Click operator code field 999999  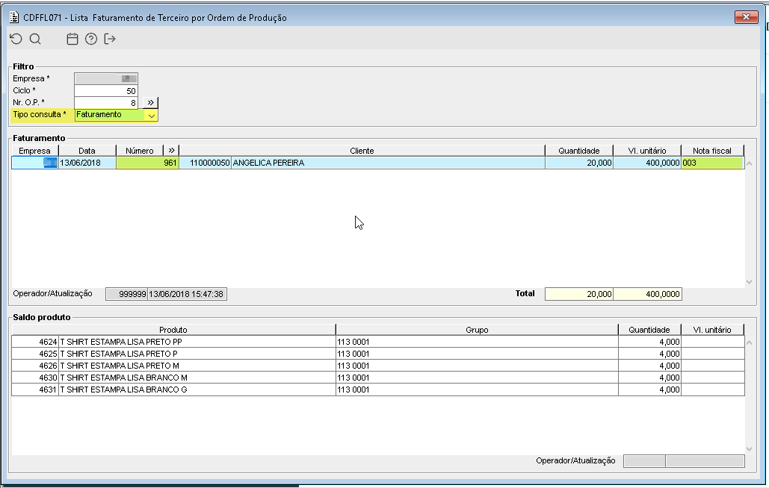coord(126,294)
